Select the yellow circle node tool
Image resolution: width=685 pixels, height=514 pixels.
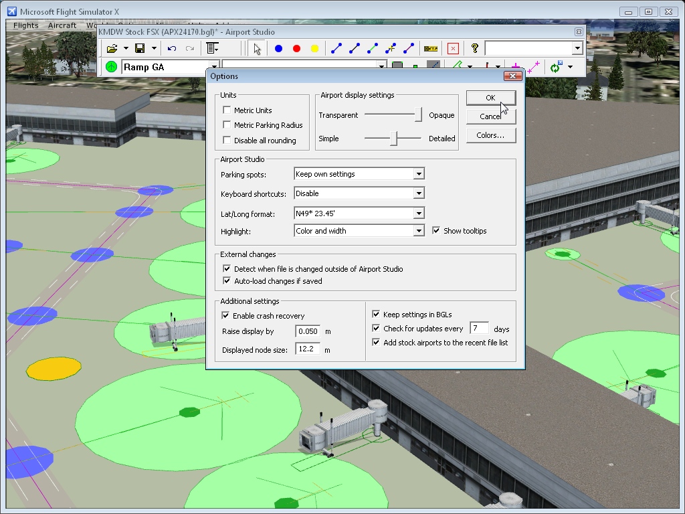[x=314, y=48]
